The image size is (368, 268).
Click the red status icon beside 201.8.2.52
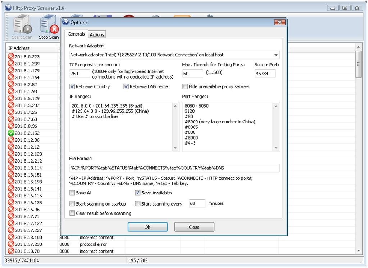(11, 84)
